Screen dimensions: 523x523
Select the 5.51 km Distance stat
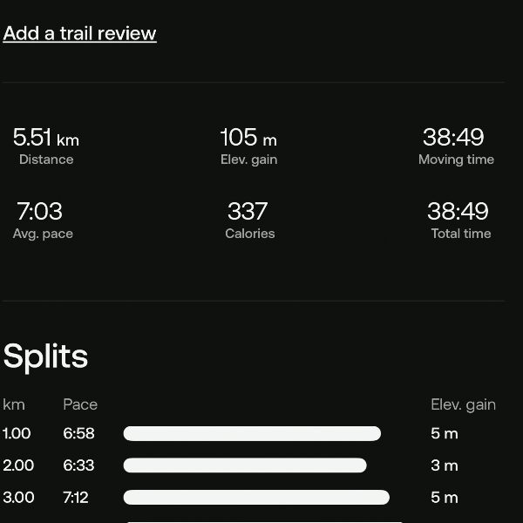[x=46, y=146]
